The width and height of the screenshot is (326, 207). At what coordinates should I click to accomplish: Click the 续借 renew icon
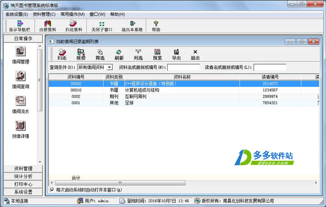point(80,52)
